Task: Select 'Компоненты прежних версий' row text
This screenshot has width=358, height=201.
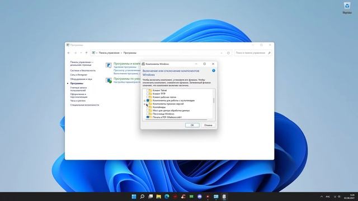Action: (168, 104)
